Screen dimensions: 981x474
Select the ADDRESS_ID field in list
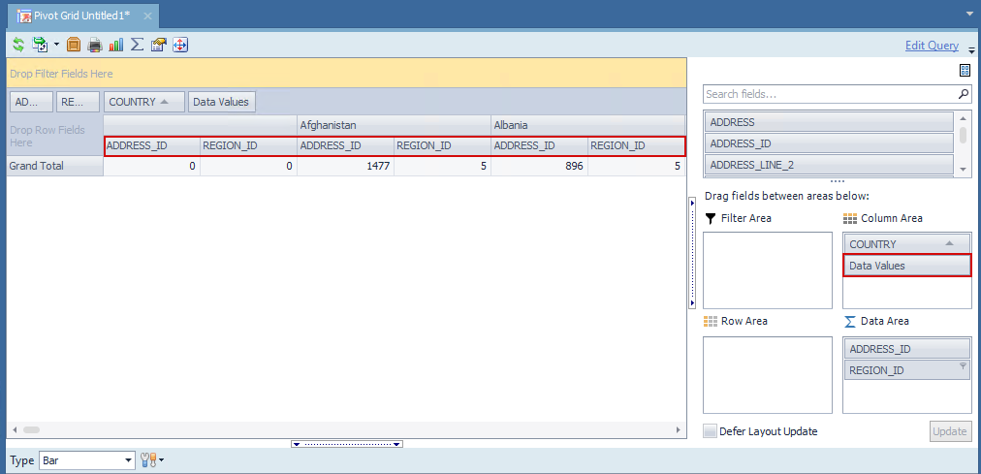tap(829, 143)
